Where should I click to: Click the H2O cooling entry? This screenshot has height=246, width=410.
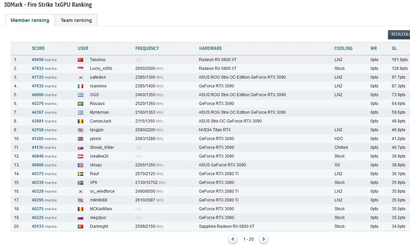[339, 139]
